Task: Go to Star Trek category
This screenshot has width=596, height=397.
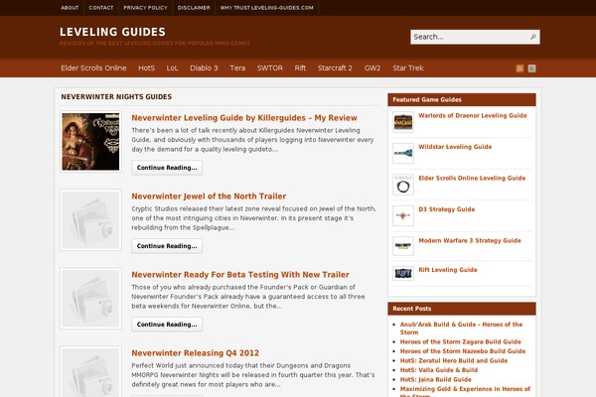Action: (408, 68)
